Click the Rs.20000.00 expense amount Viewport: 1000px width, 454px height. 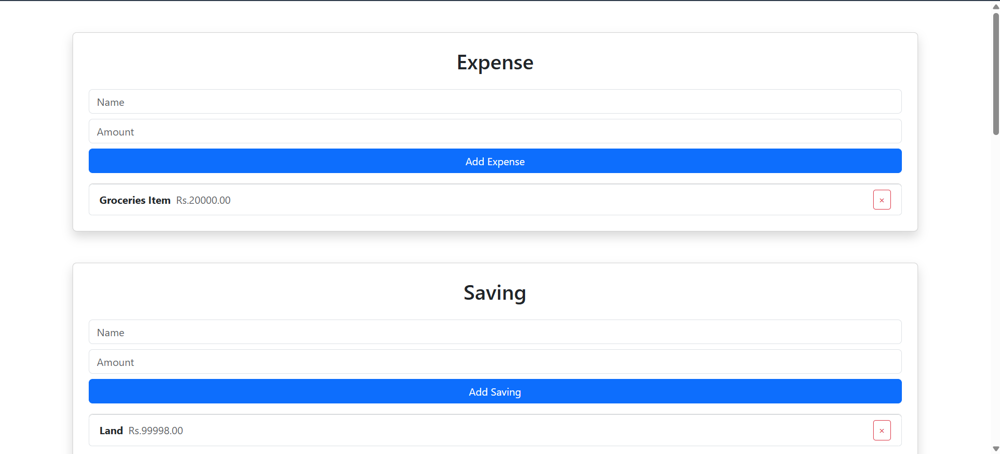click(x=203, y=200)
